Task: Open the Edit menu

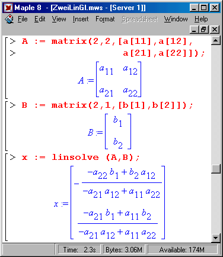Action: (40, 19)
